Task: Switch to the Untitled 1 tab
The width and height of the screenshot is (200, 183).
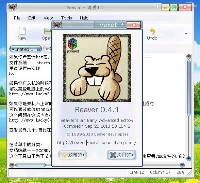Action: tap(26, 49)
